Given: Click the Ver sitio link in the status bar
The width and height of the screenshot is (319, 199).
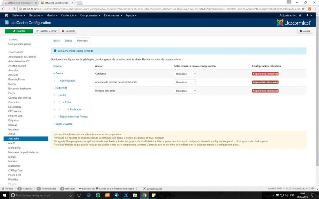Looking at the screenshot, I should pyautogui.click(x=8, y=189).
